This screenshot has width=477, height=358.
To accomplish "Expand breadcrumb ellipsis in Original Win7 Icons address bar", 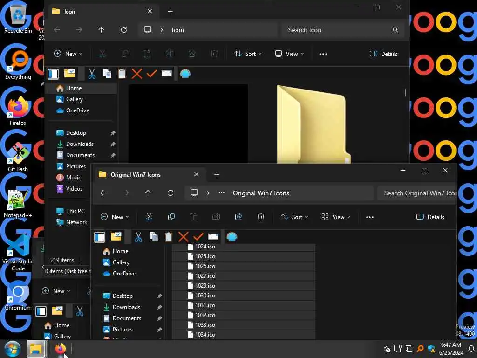I will pos(221,193).
